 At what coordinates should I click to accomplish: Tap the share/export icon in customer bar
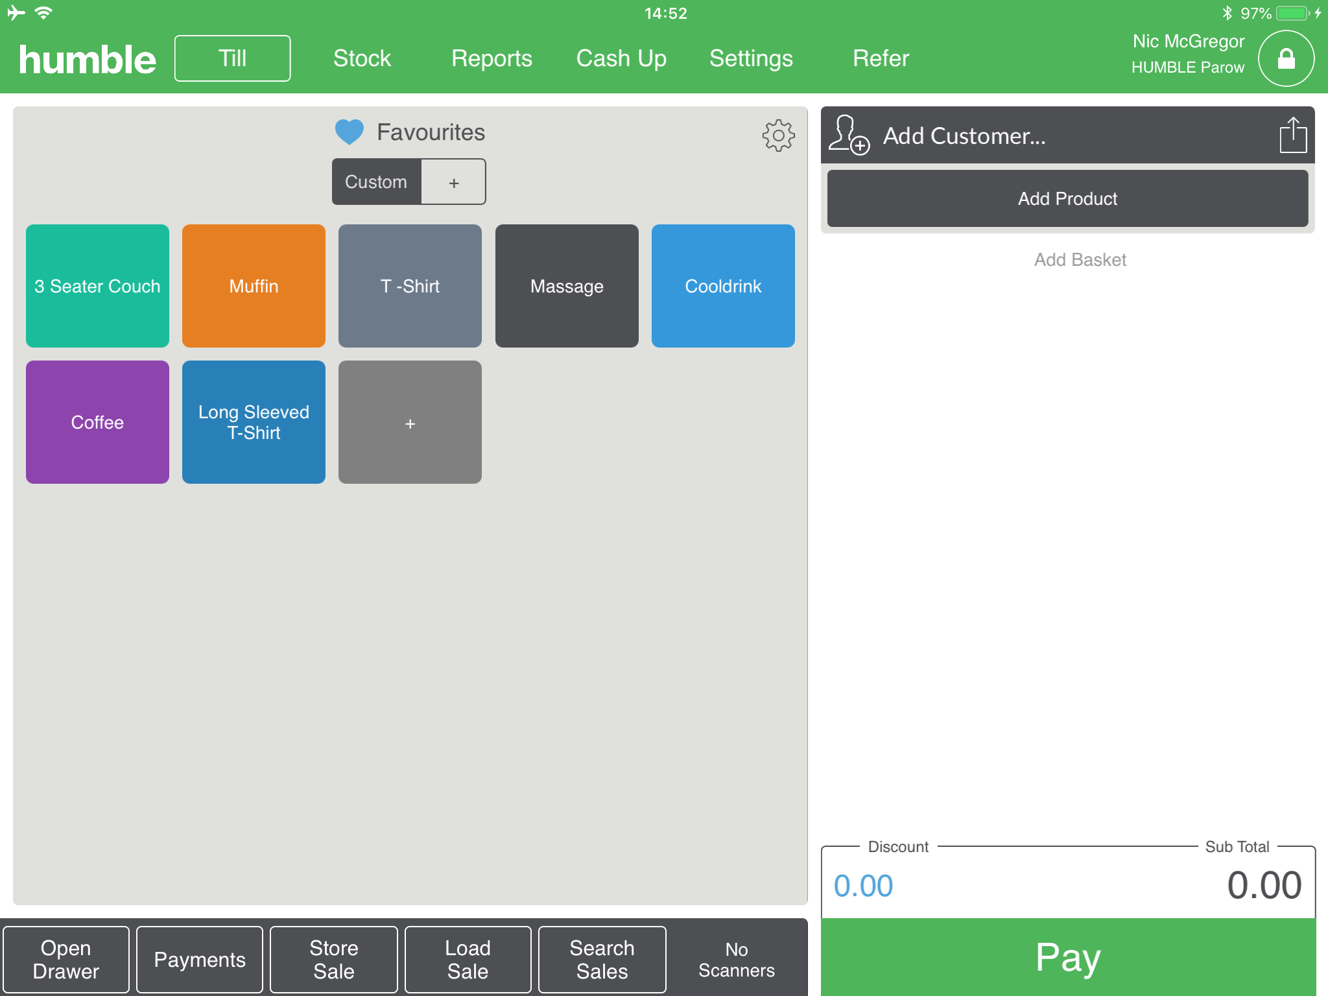point(1293,135)
